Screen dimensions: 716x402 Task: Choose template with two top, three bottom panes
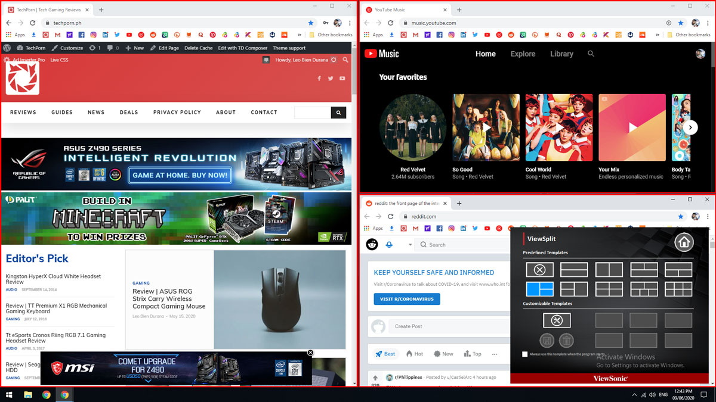[644, 289]
